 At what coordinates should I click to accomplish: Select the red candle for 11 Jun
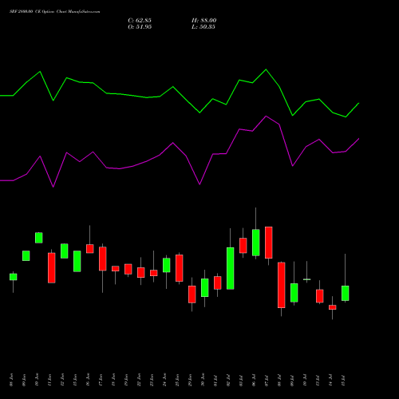[52, 268]
